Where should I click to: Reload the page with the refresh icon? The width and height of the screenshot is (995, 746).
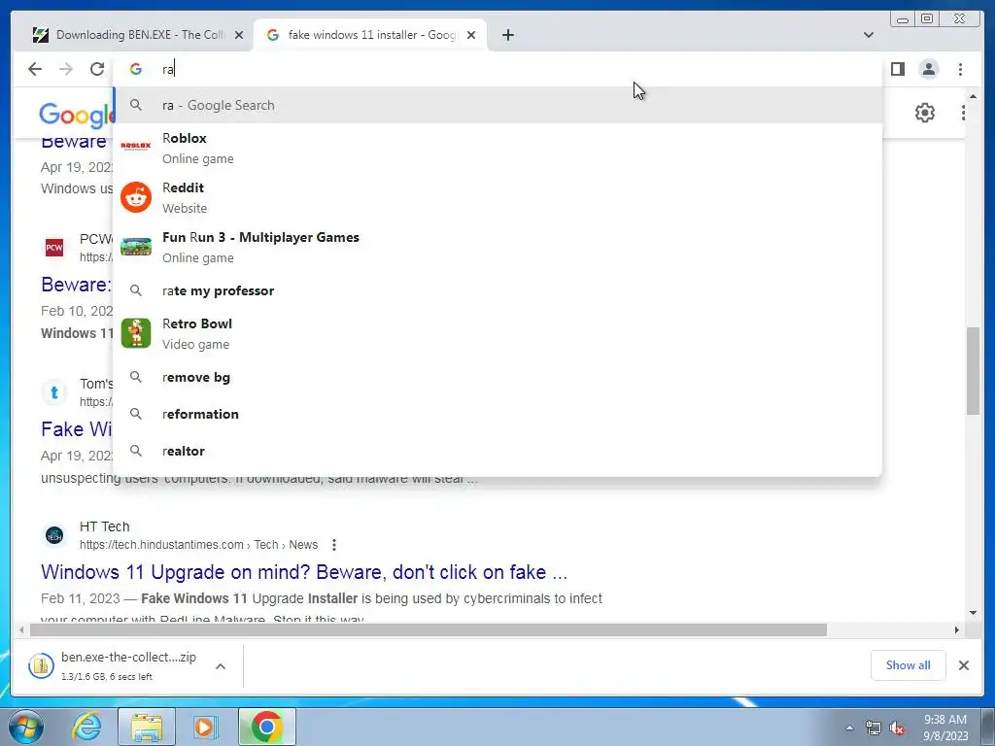[x=97, y=69]
